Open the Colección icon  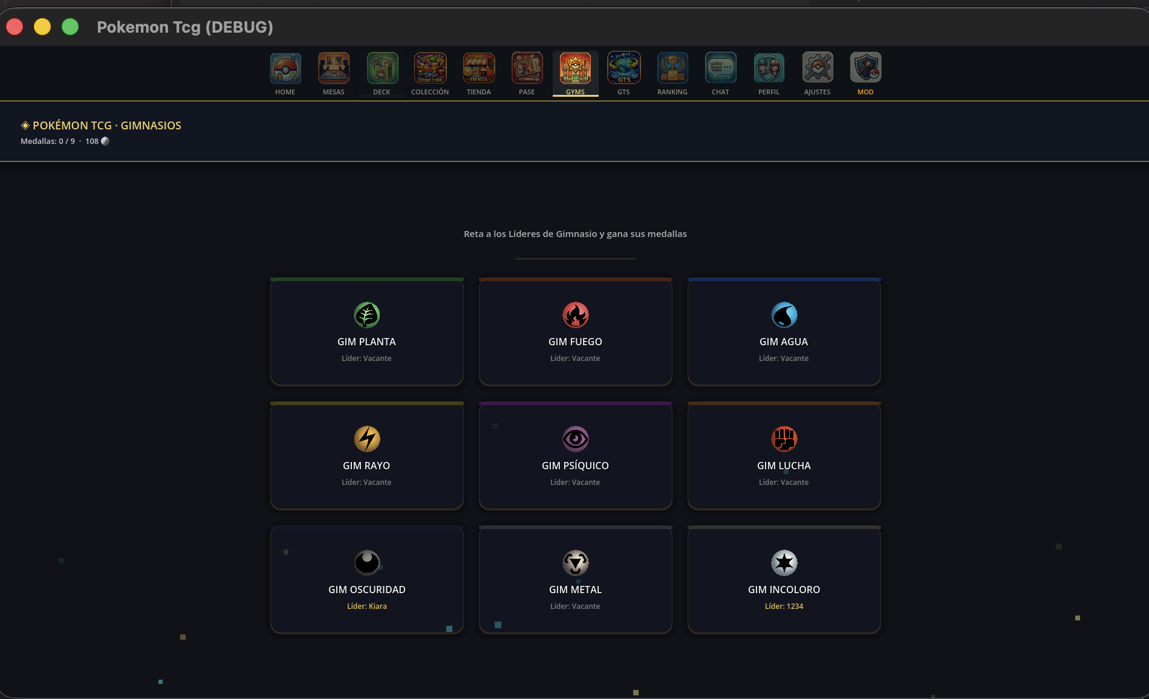click(x=430, y=68)
